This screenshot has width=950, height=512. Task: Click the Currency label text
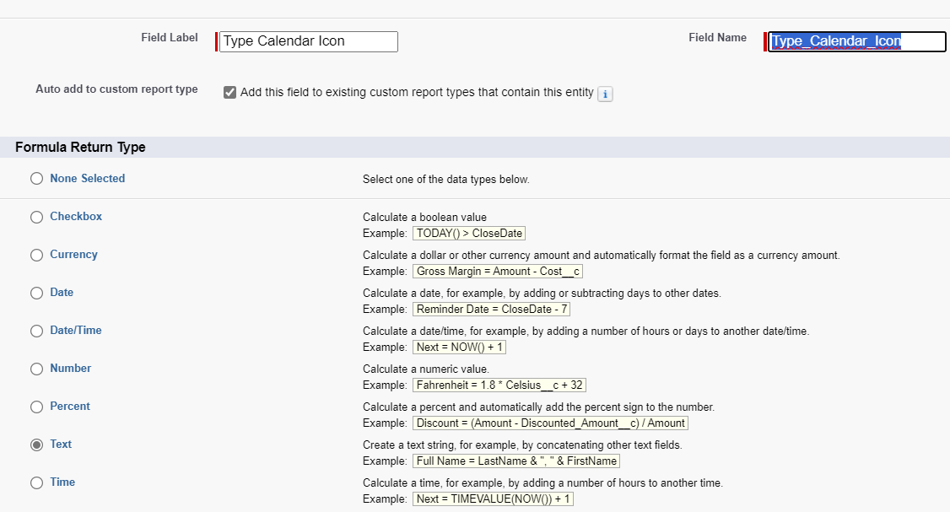coord(73,255)
